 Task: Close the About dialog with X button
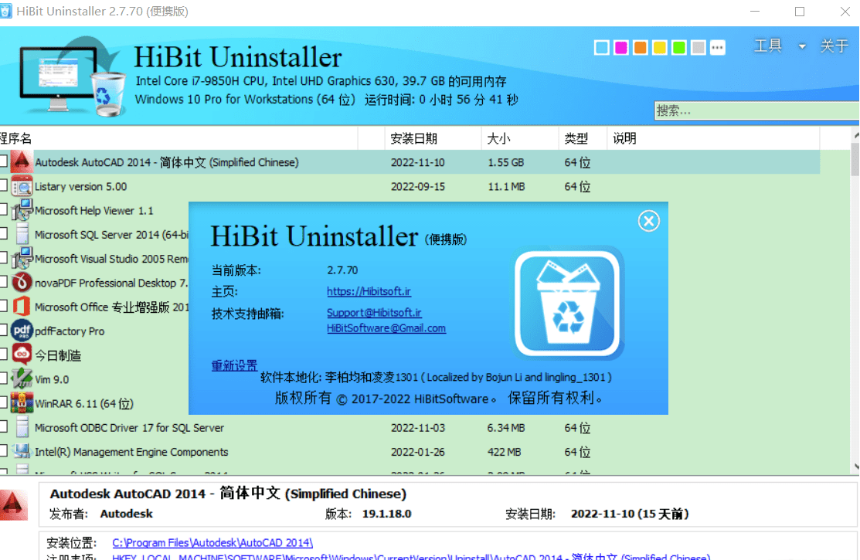point(649,221)
